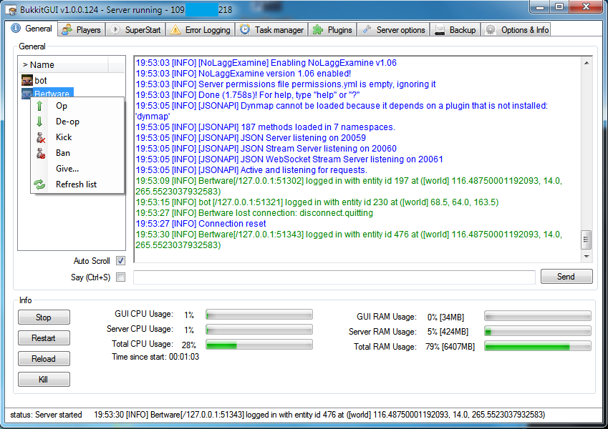
Task: Click the Send button
Action: [x=566, y=277]
